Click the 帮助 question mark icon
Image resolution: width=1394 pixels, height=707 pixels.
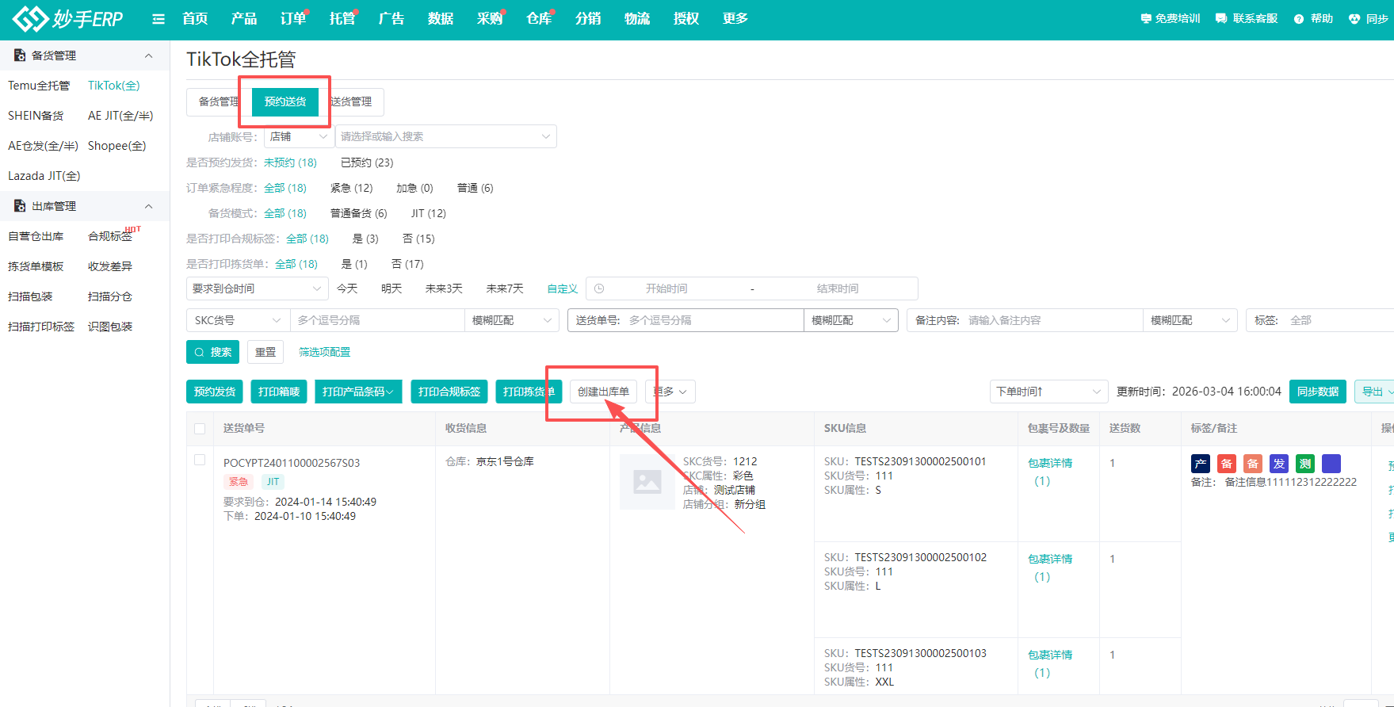point(1298,19)
